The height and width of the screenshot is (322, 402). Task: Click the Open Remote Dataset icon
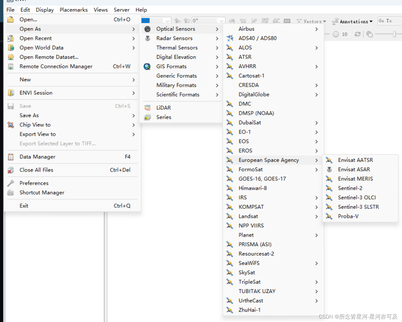pyautogui.click(x=11, y=57)
